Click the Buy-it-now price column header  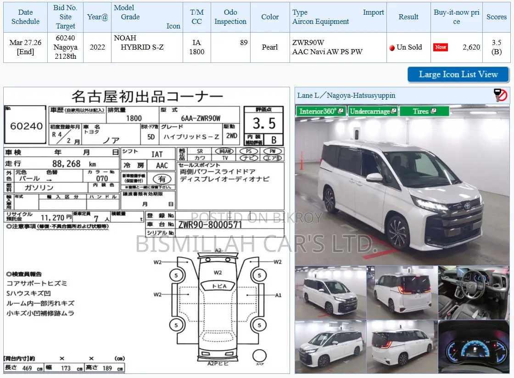tap(456, 17)
